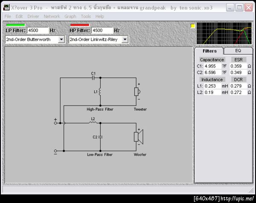The width and height of the screenshot is (256, 203).
Task: Click the tweeter driver symbol in the schematic
Action: (137, 91)
